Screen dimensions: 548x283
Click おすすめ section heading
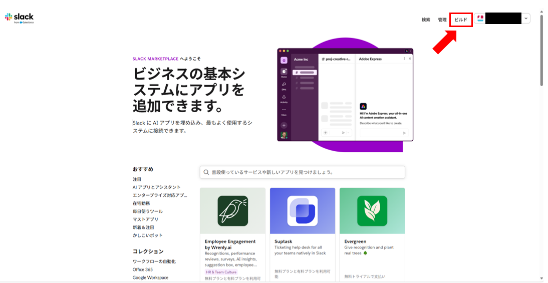pyautogui.click(x=143, y=169)
